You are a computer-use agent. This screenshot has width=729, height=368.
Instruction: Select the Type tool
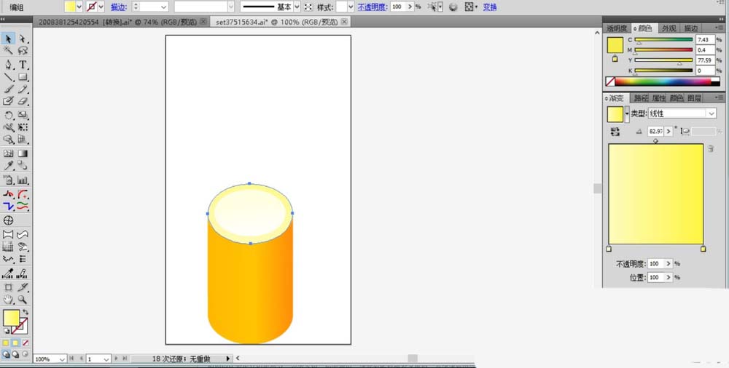coord(23,64)
